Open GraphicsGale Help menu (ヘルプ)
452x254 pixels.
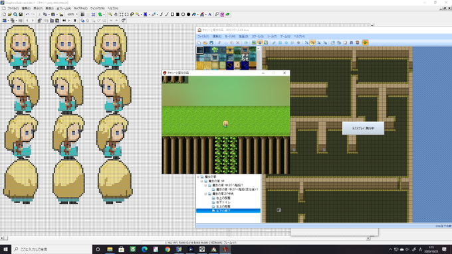pyautogui.click(x=113, y=9)
